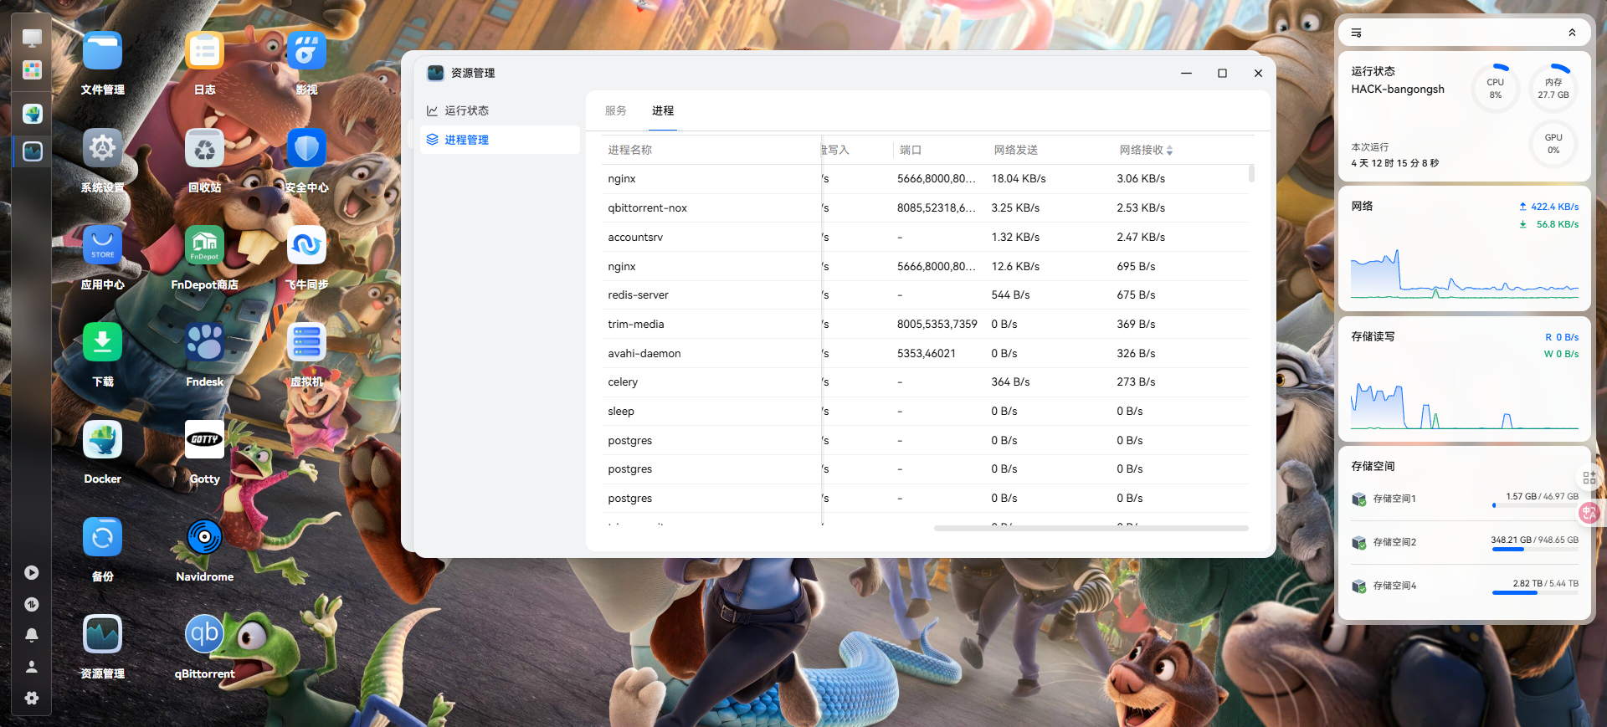
Task: Open the user account icon in dock
Action: point(32,667)
